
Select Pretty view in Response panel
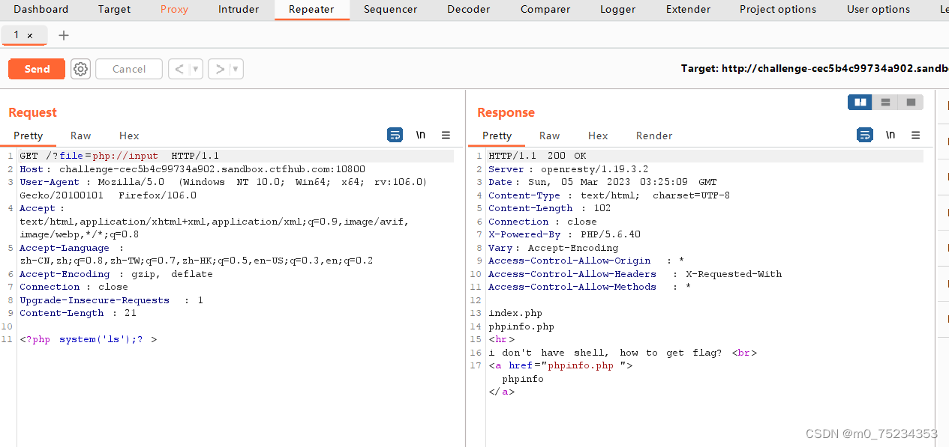497,136
